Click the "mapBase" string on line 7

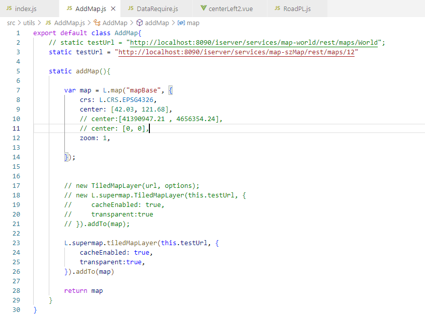(143, 90)
